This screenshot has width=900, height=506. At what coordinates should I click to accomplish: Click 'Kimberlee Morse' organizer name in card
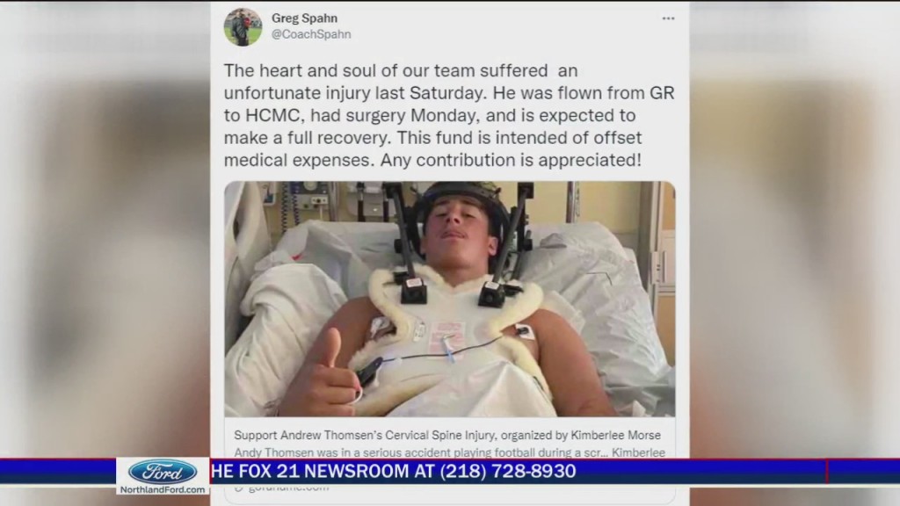tap(615, 435)
